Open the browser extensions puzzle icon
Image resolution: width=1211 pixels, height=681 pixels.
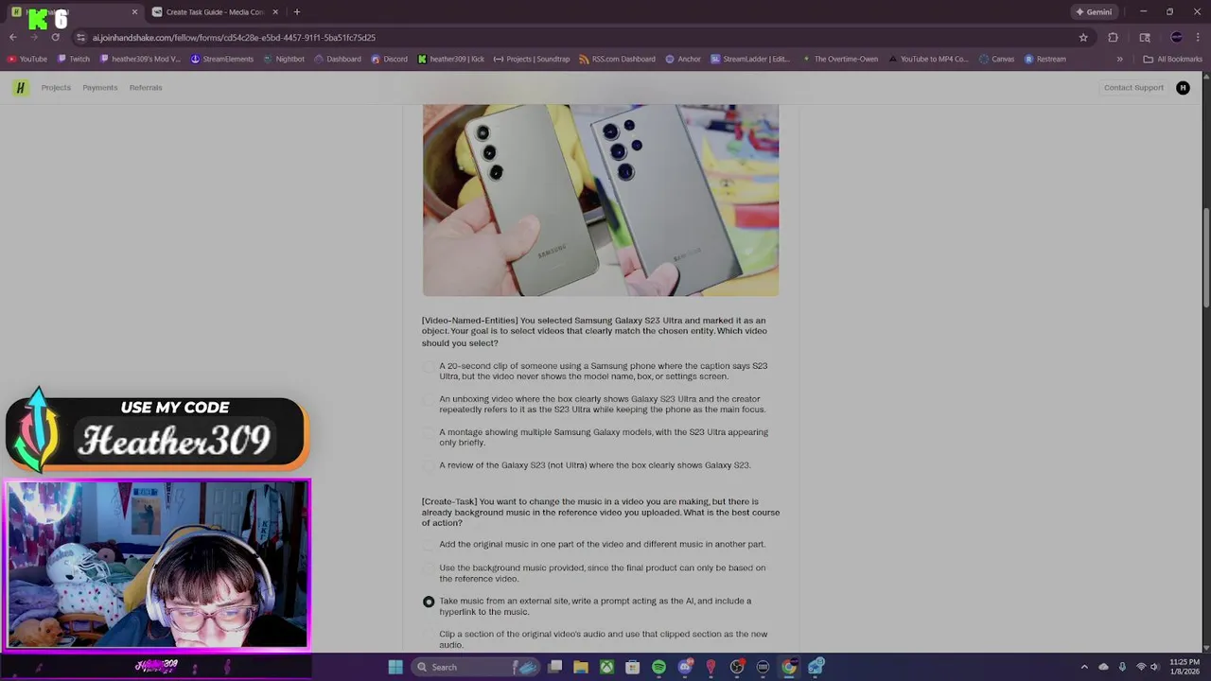[x=1113, y=37]
